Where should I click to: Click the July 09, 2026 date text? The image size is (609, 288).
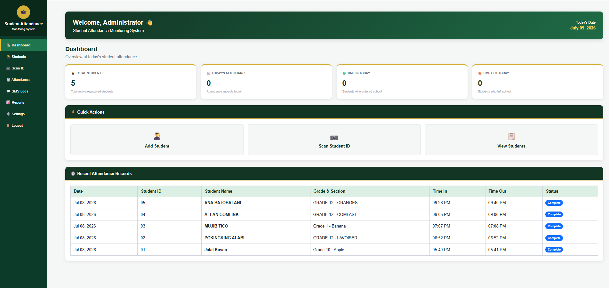583,28
